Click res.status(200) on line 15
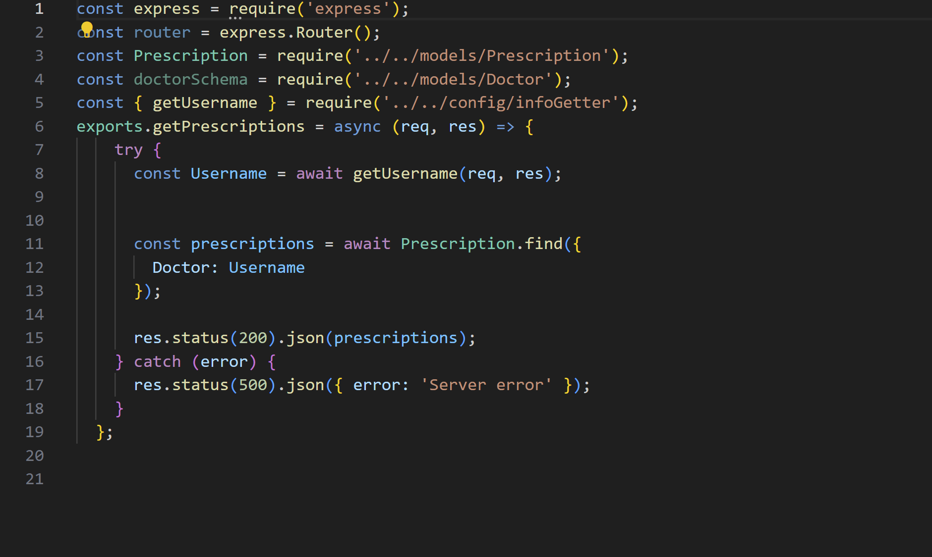The width and height of the screenshot is (932, 557). click(x=205, y=338)
